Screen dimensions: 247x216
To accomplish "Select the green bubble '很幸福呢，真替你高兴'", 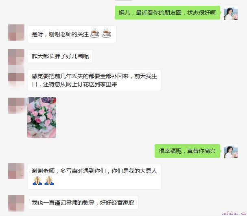I will 187,151.
